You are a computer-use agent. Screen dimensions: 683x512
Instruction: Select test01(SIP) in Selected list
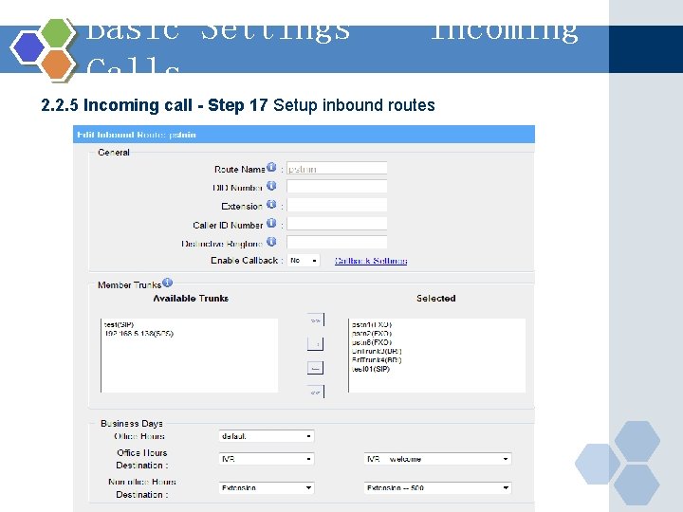pyautogui.click(x=371, y=369)
